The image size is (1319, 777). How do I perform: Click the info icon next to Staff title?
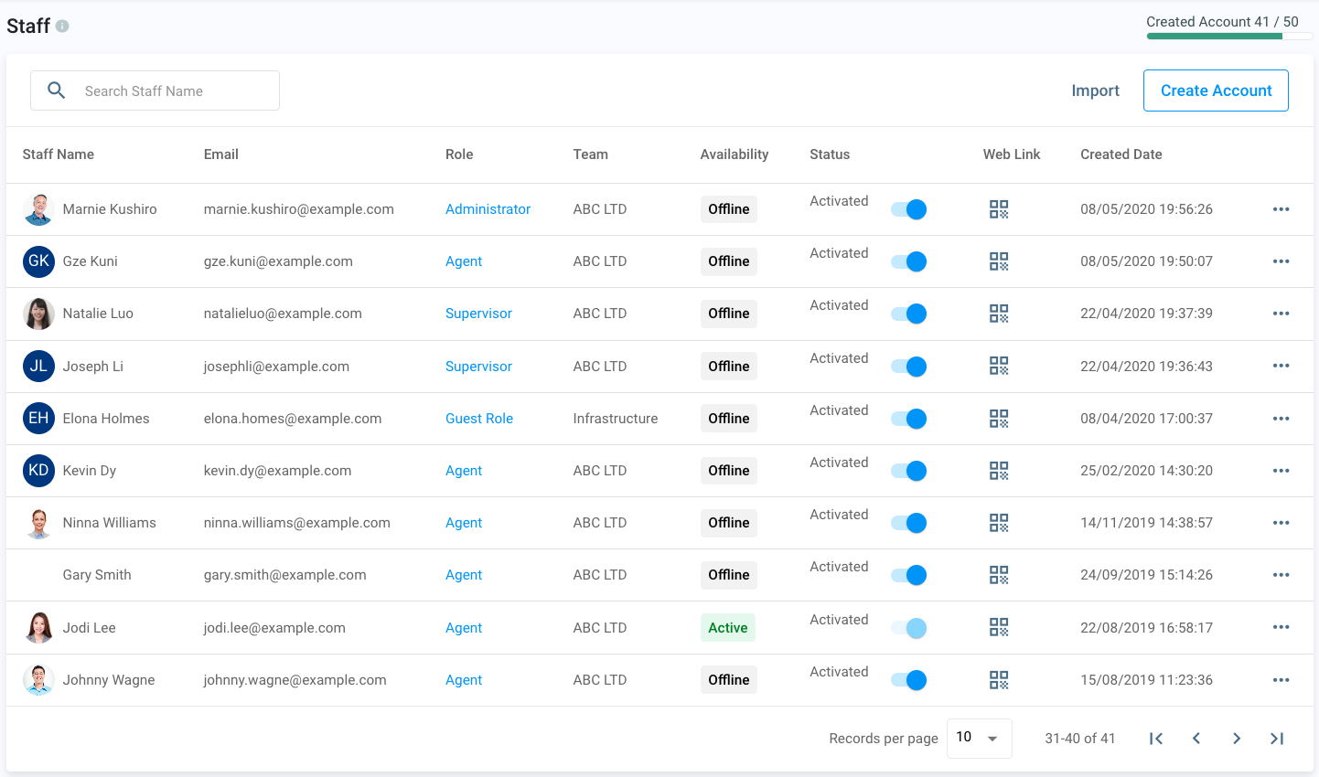click(62, 27)
